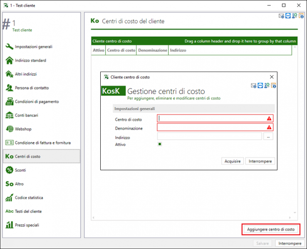Click TeamViewer icon in main window top-right
Image resolution: width=307 pixels, height=249 pixels.
[x=288, y=16]
